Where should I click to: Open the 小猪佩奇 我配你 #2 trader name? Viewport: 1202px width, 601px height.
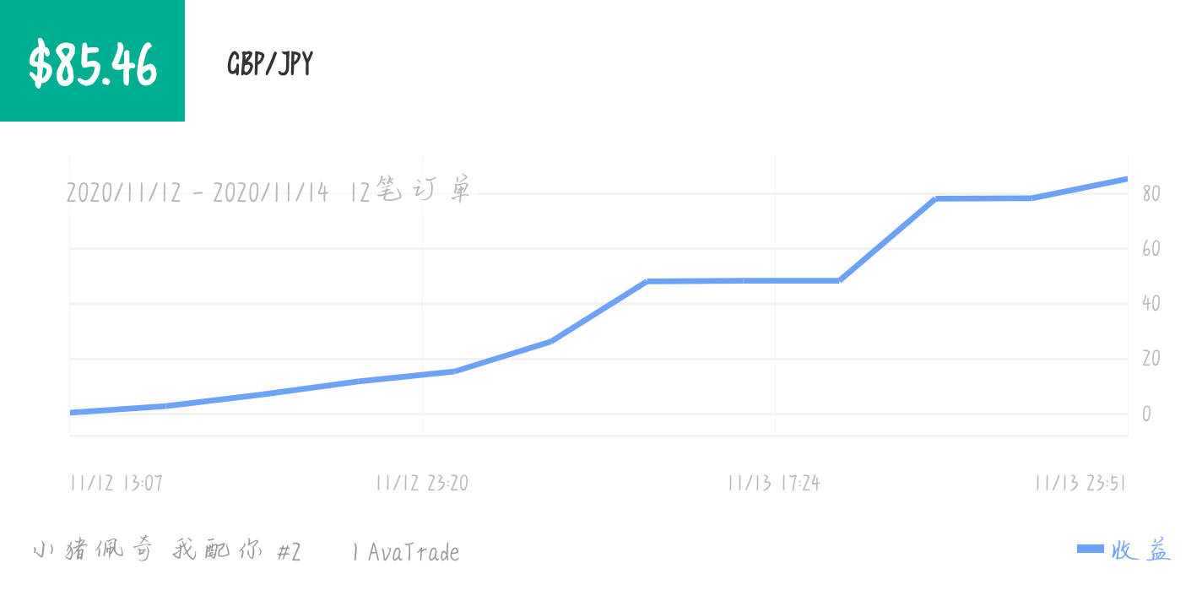tap(166, 551)
